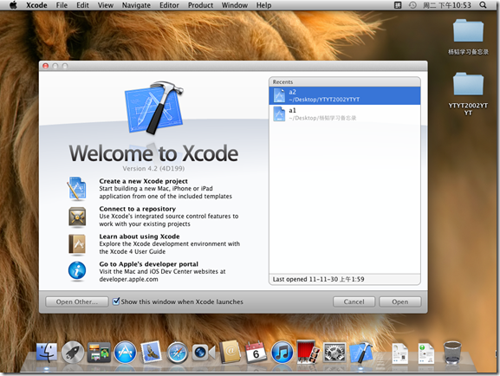Viewport: 500px width, 376px height.
Task: Click Go to Apple's developer portal heading
Action: pyautogui.click(x=148, y=264)
